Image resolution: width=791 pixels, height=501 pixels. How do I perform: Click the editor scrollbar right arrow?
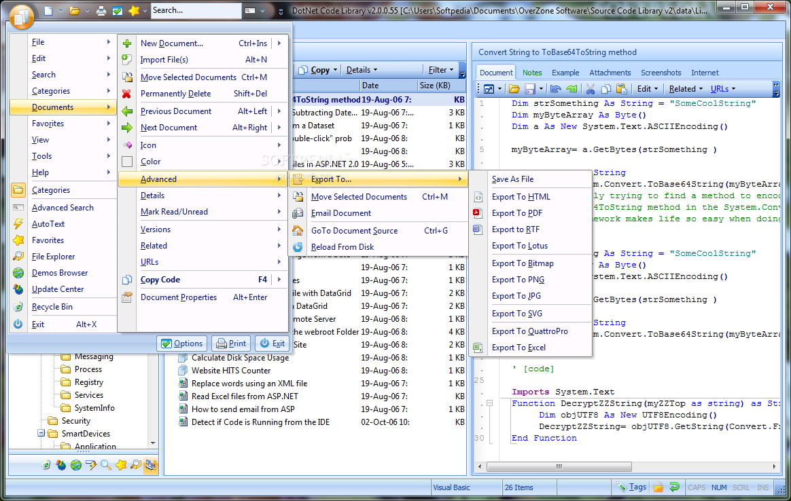[775, 467]
